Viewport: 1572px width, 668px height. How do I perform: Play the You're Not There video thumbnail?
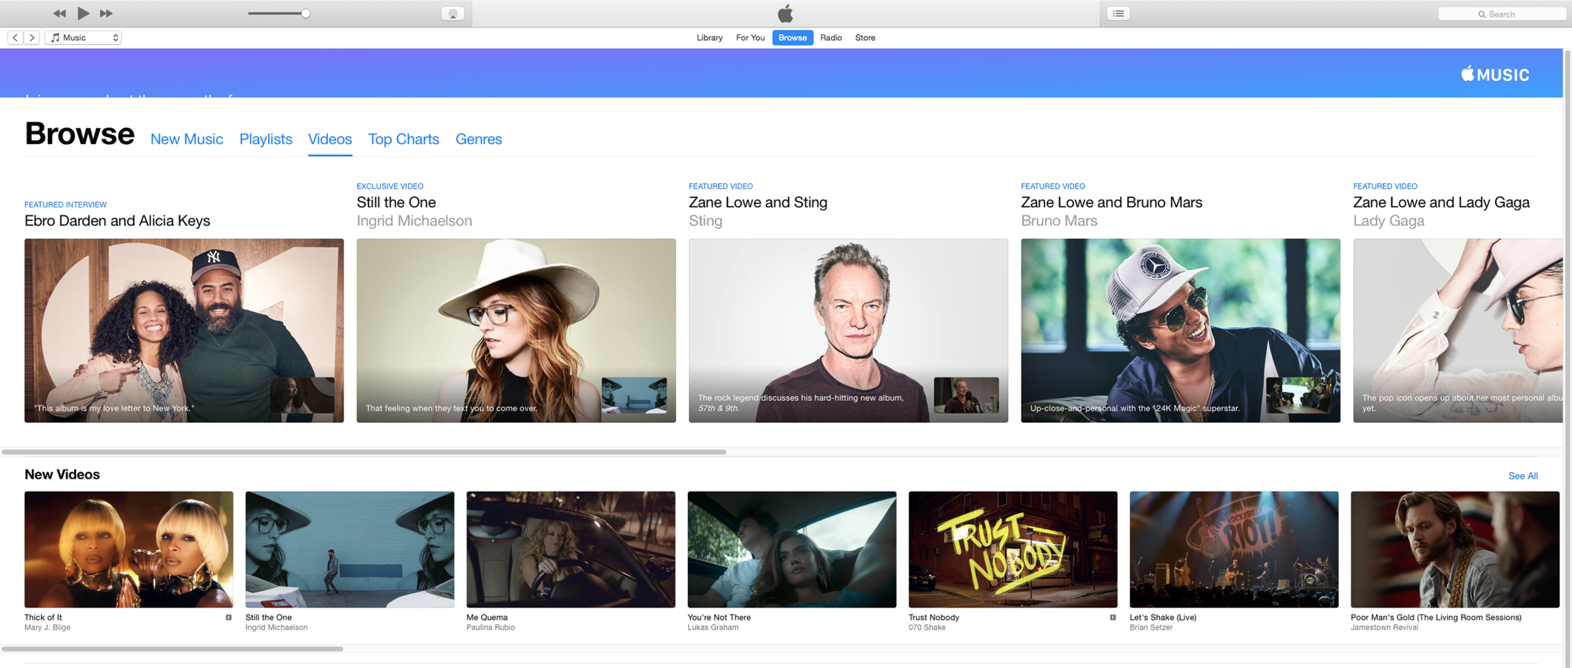[792, 549]
